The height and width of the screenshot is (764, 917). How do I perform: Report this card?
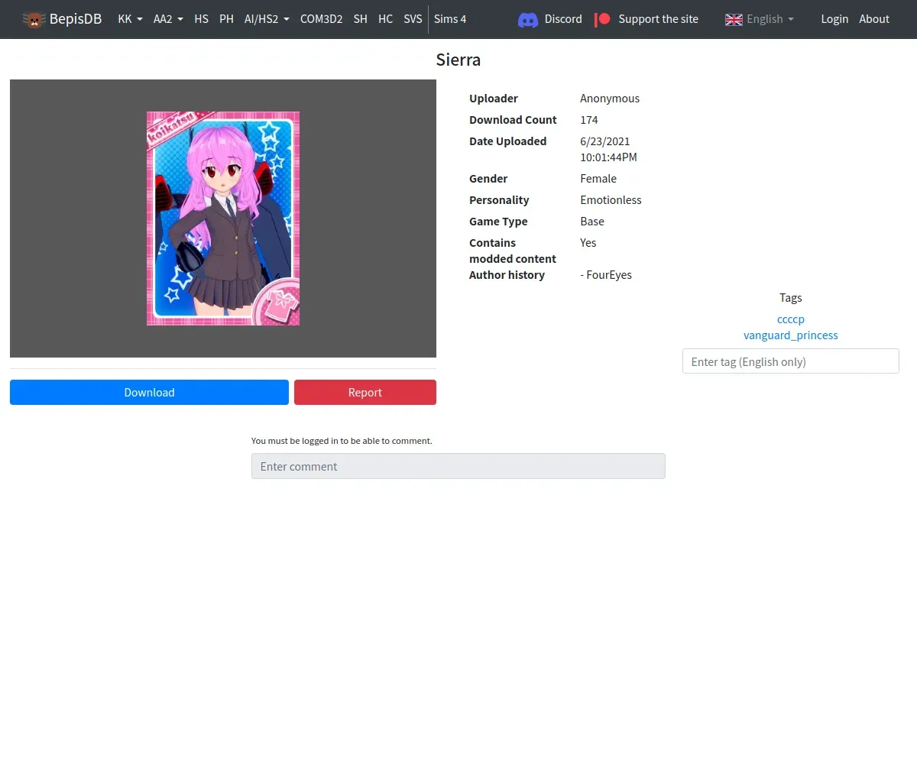tap(365, 392)
